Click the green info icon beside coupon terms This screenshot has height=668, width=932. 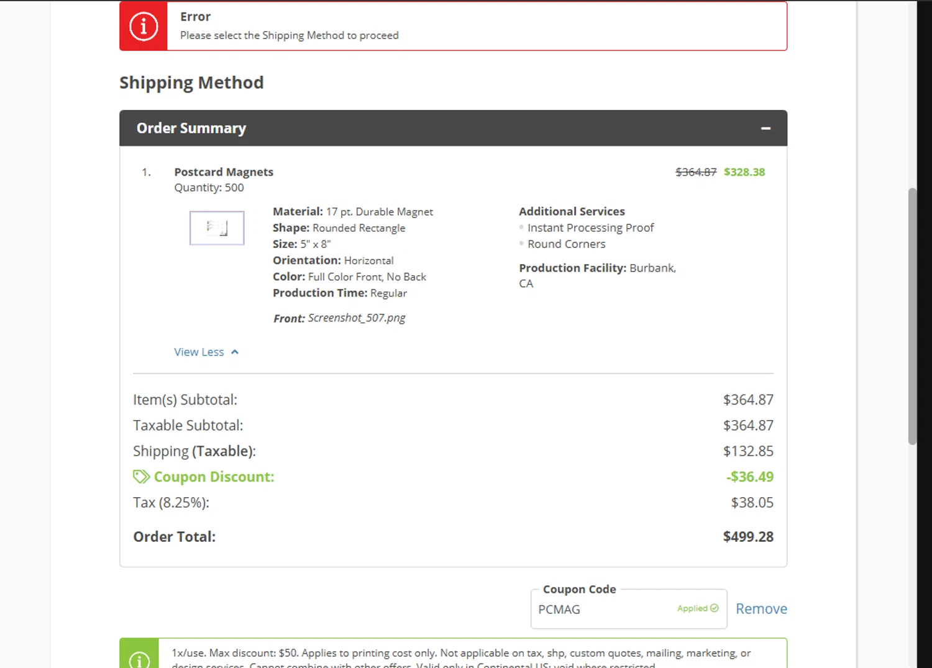[x=139, y=659]
